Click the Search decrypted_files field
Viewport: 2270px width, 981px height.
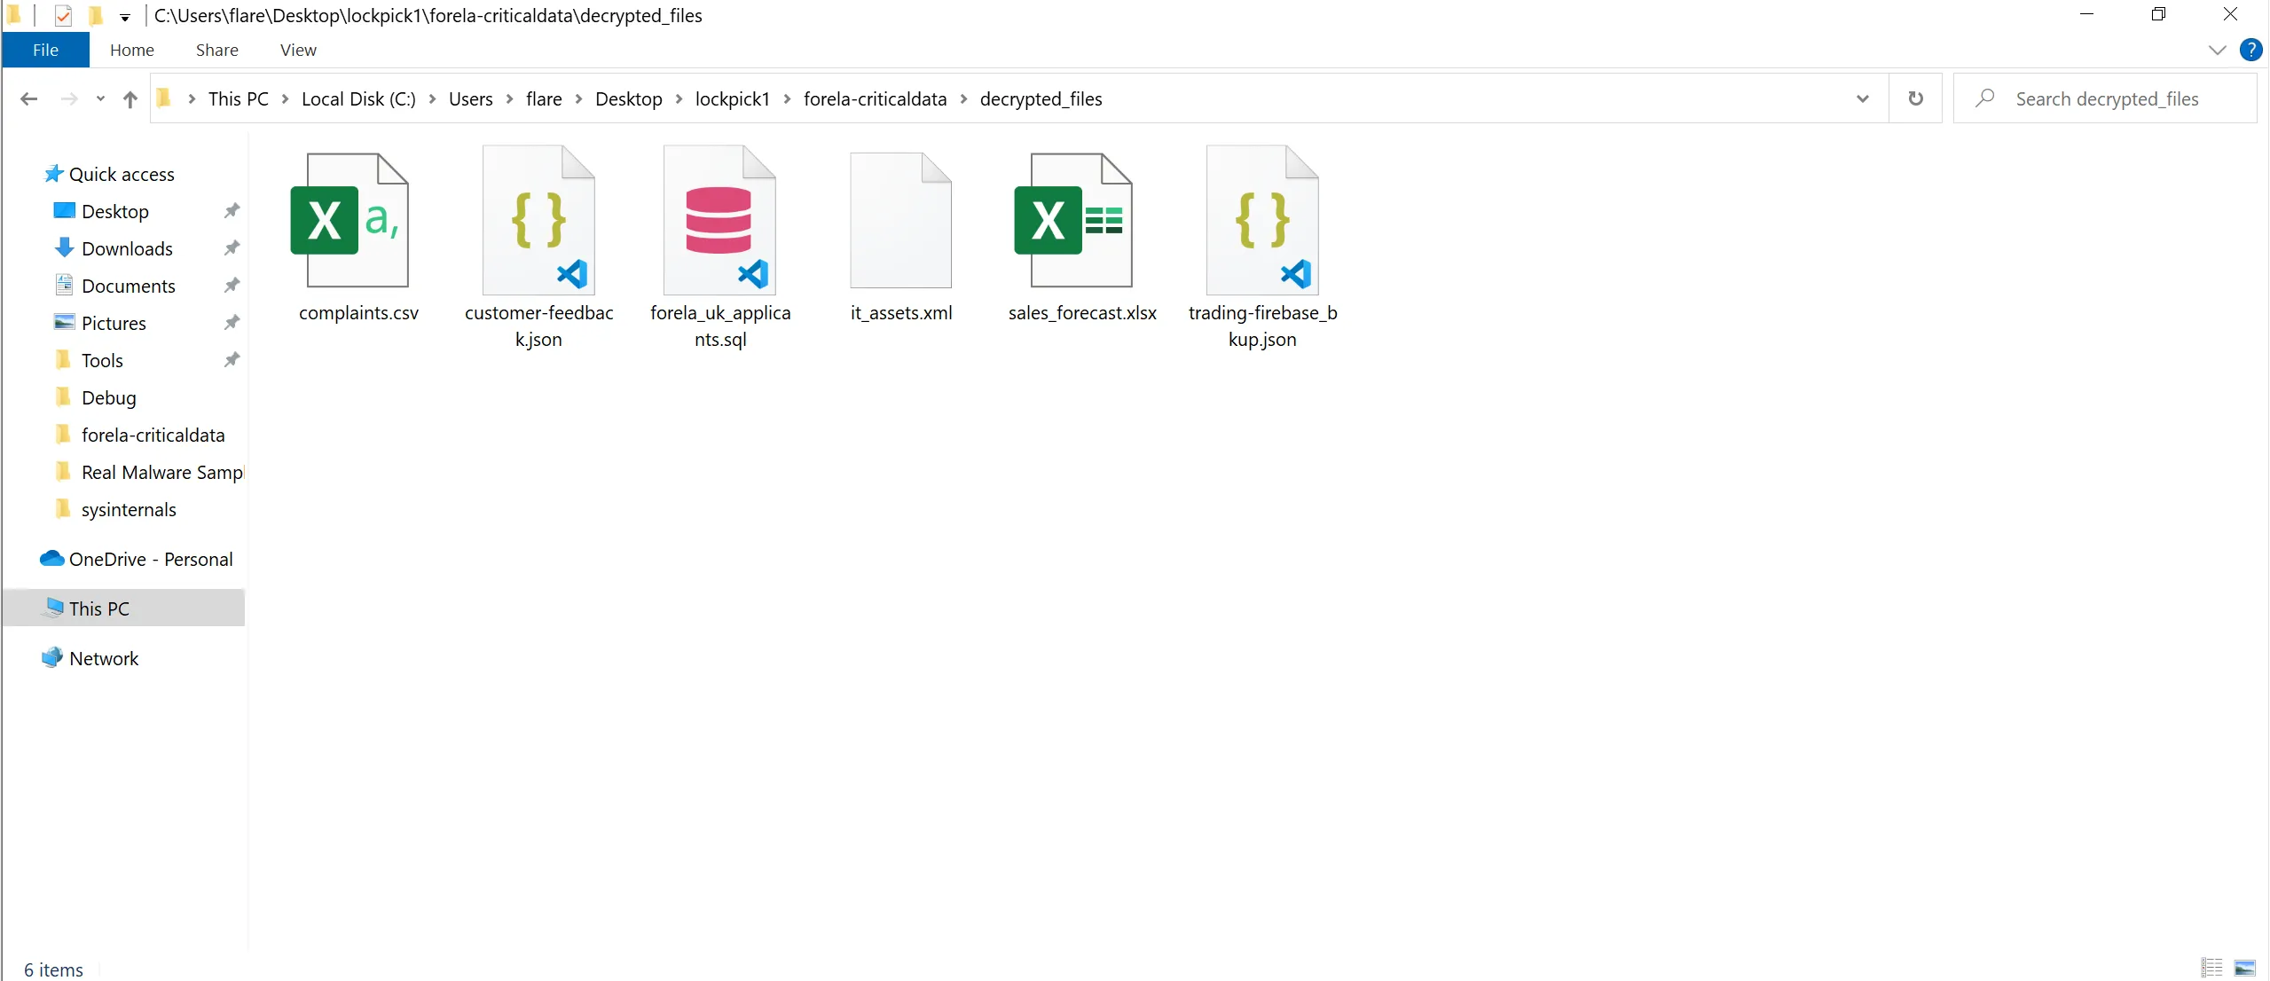[2107, 99]
